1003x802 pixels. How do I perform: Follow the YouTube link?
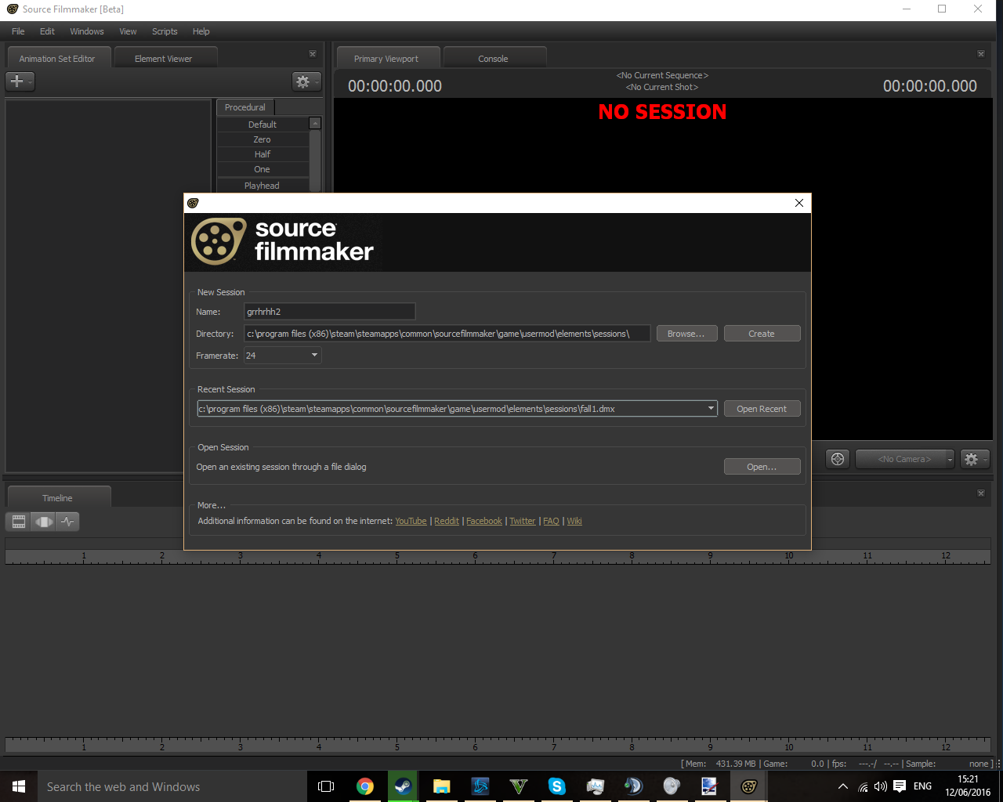[411, 521]
